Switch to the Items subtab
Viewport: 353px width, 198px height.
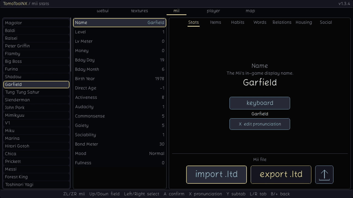click(216, 22)
